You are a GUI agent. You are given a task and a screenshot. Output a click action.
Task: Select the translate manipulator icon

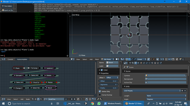pos(129,59)
